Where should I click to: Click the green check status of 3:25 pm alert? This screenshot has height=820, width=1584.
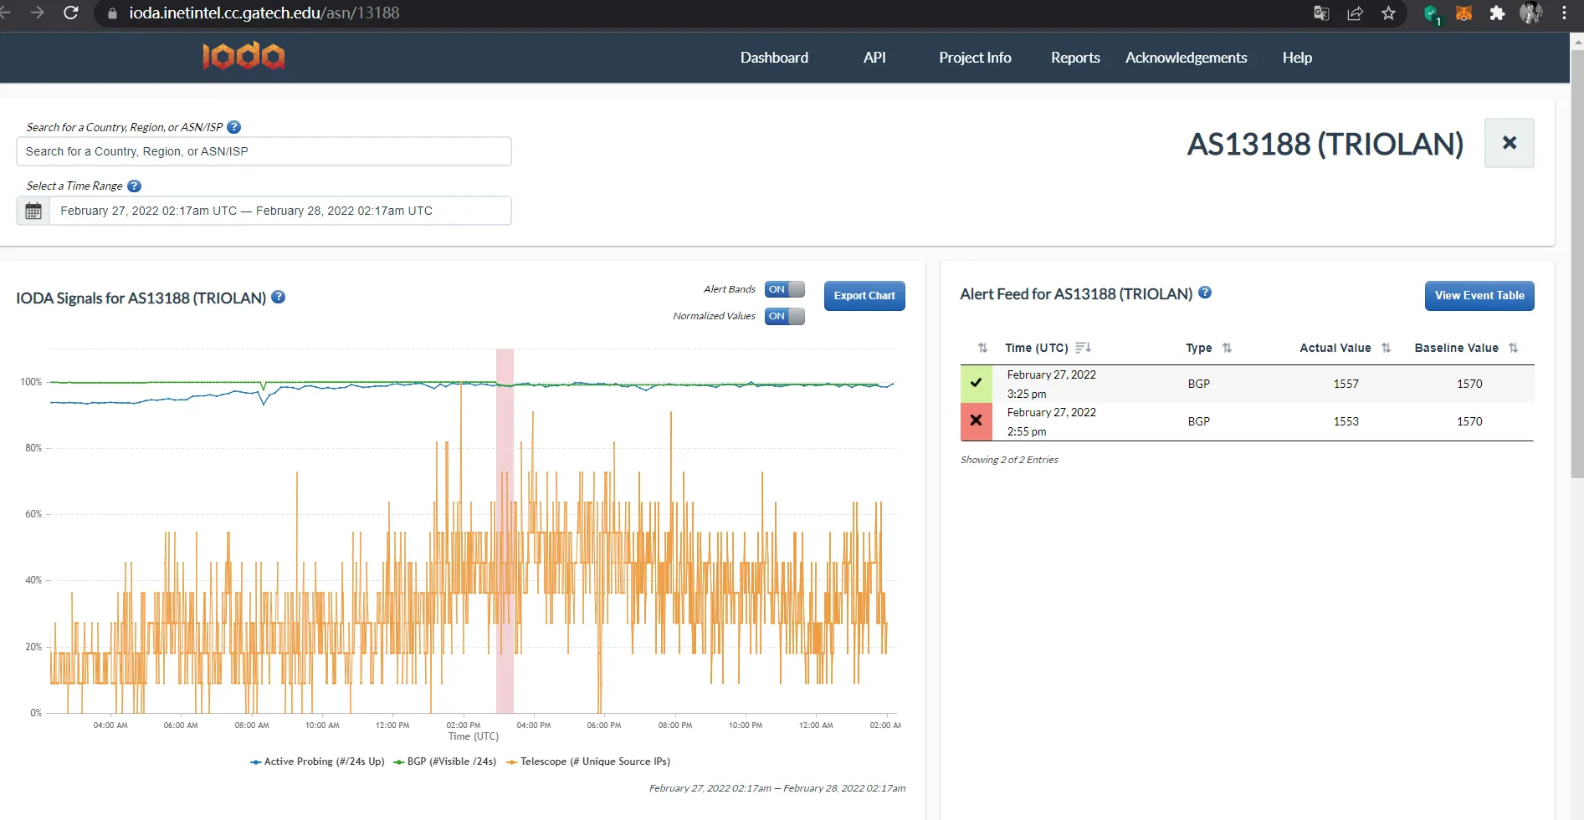tap(977, 384)
